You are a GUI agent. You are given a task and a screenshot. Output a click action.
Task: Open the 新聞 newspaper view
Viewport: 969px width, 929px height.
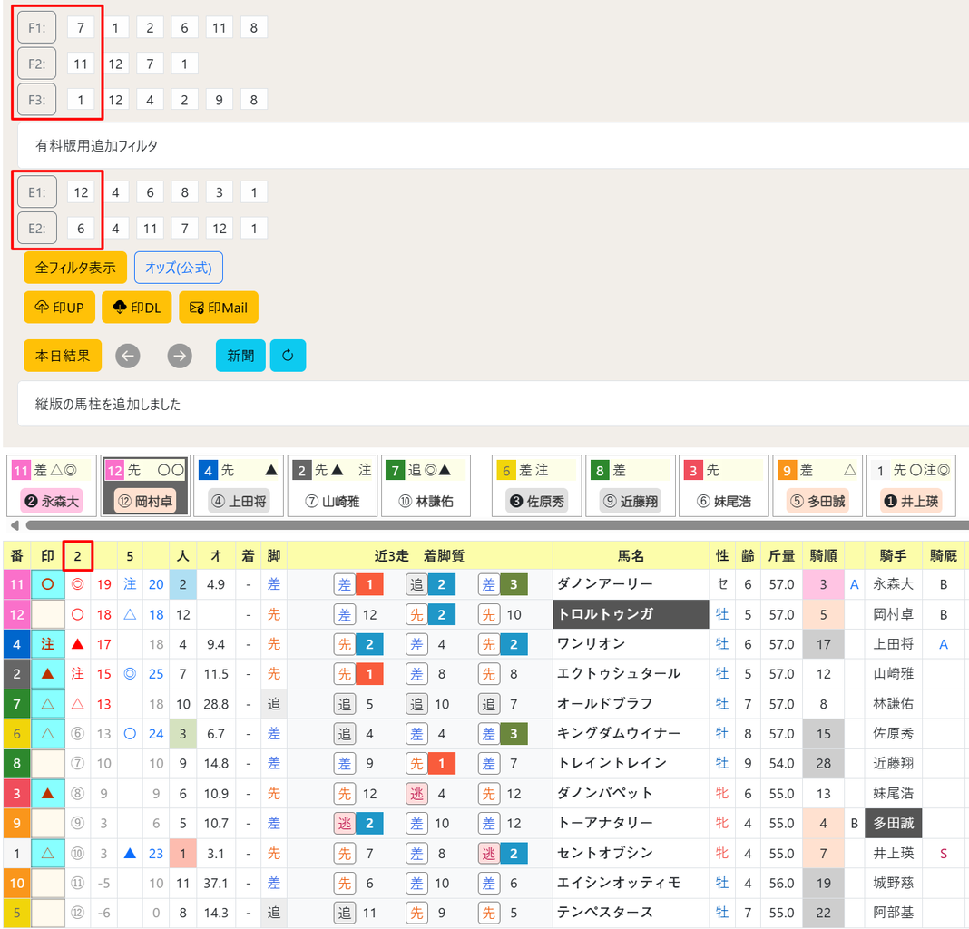click(x=240, y=356)
